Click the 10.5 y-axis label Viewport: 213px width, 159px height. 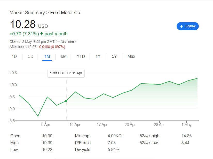[x=13, y=73]
